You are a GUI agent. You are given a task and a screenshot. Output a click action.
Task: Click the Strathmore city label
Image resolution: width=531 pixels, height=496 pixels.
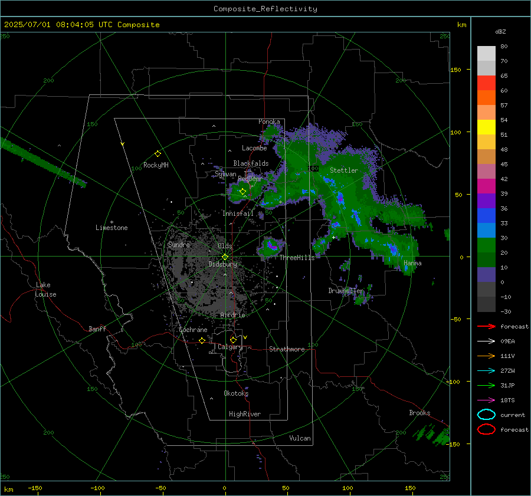coord(287,349)
